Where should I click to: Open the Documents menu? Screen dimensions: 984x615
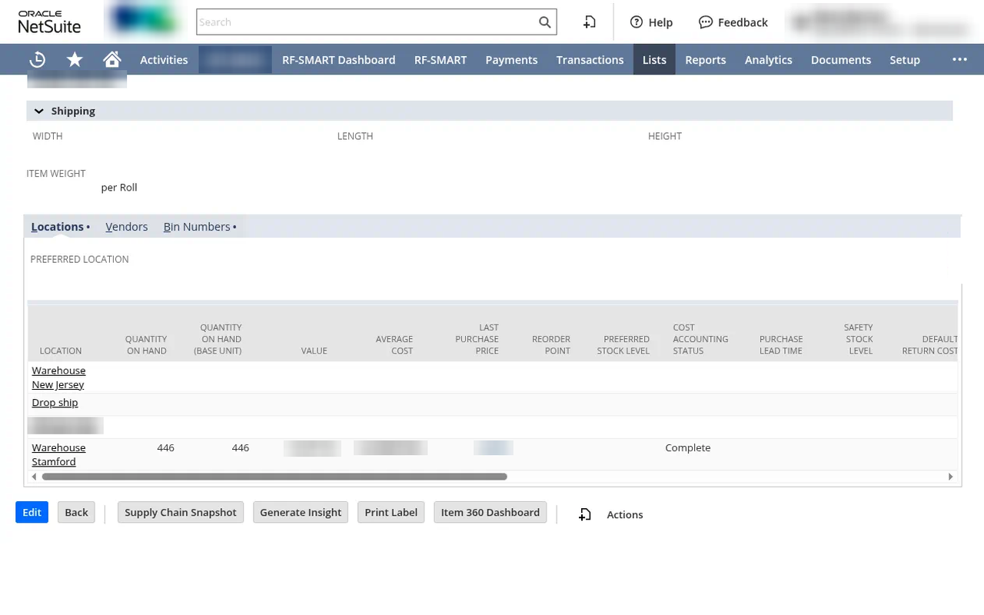[840, 59]
